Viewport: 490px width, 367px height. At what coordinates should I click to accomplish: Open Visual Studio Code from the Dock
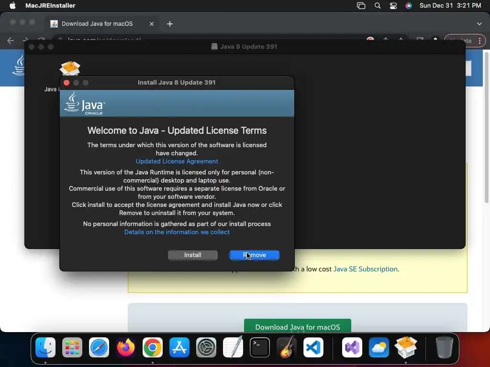click(313, 347)
